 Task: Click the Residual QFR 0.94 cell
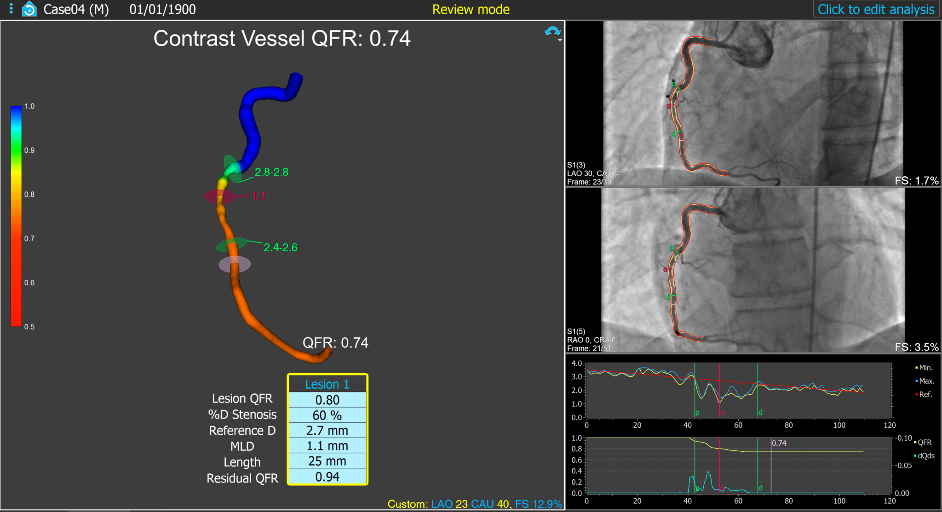coord(327,477)
